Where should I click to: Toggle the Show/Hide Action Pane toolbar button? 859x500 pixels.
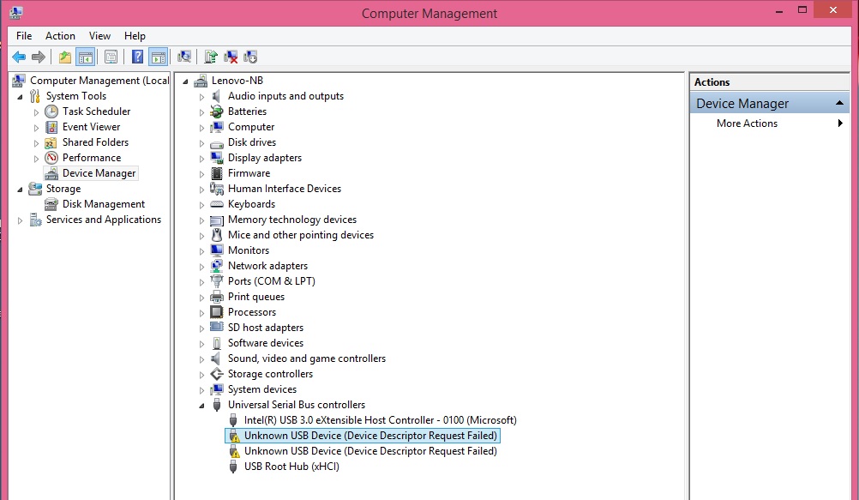pyautogui.click(x=159, y=57)
